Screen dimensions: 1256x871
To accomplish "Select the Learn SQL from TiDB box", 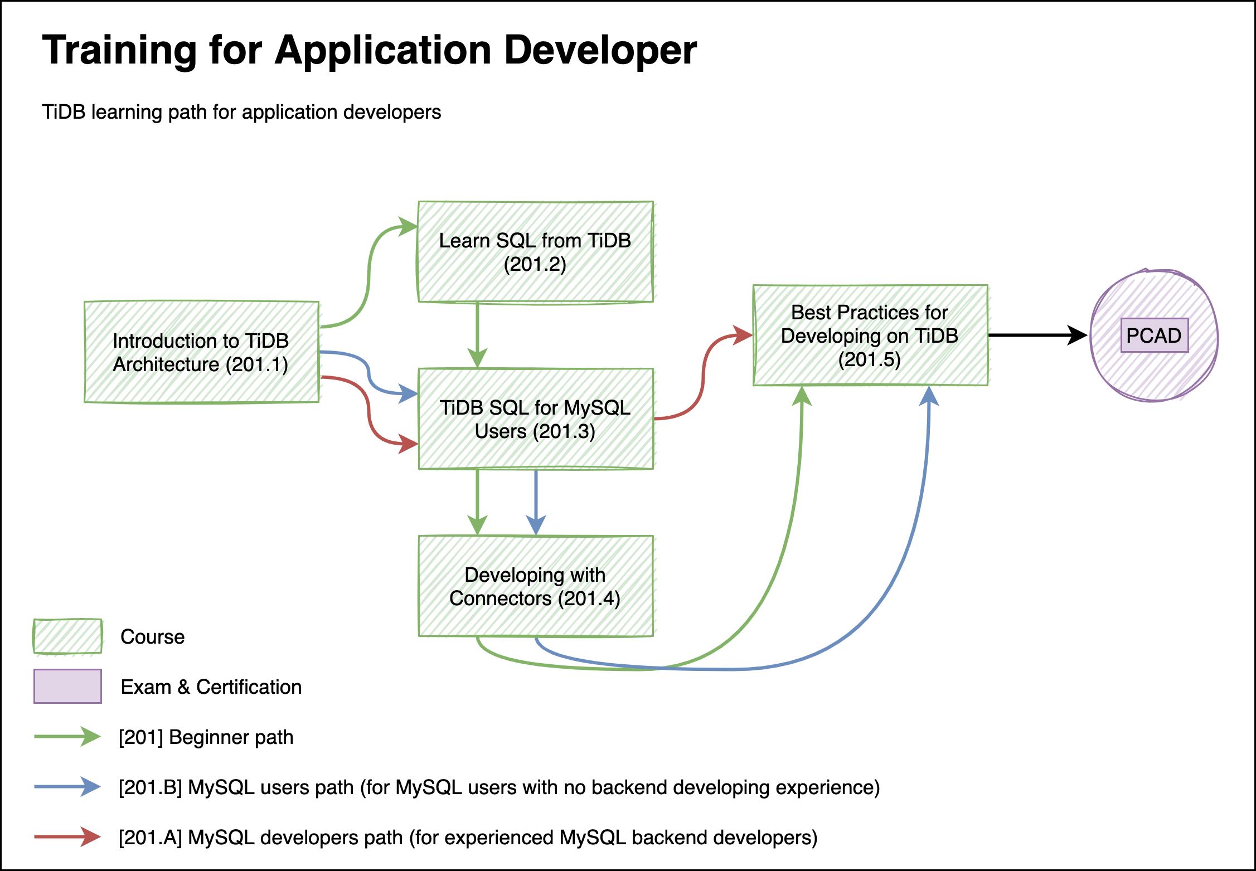I will click(535, 252).
